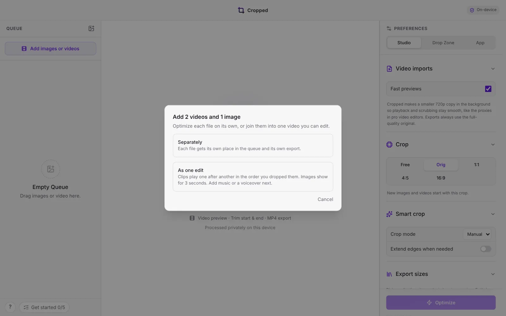Open the help question mark button
This screenshot has height=316, width=506.
[x=10, y=307]
